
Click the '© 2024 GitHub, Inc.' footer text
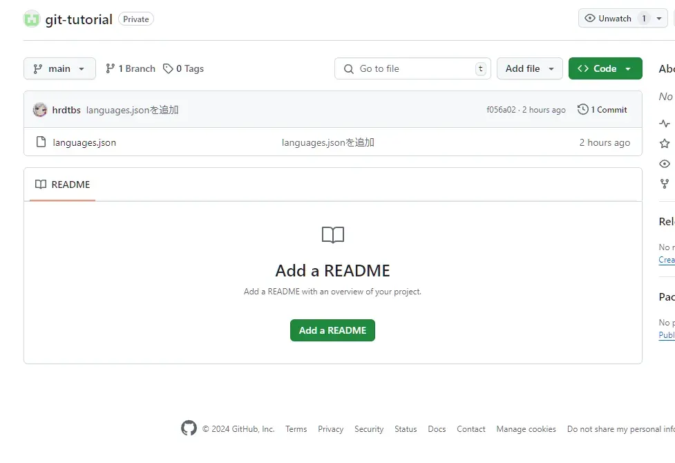coord(238,429)
